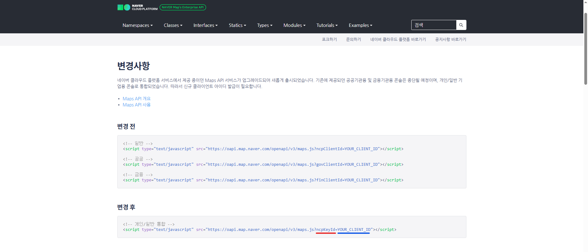The height and width of the screenshot is (252, 588).
Task: Open the NAVER Map's Enterprise API badge
Action: coord(183,7)
